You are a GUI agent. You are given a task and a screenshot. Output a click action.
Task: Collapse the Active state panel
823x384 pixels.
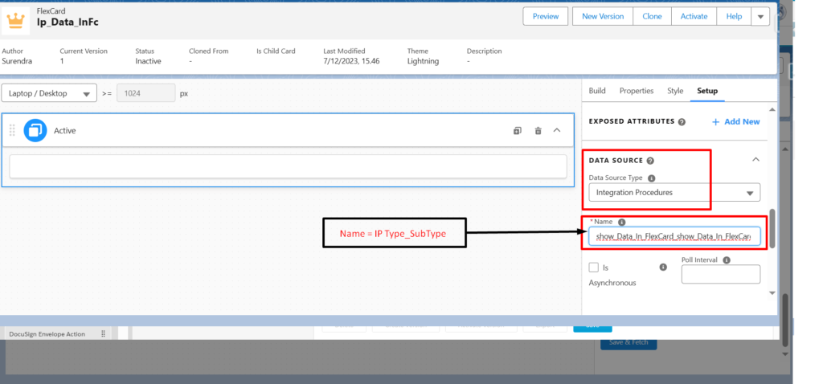tap(558, 130)
